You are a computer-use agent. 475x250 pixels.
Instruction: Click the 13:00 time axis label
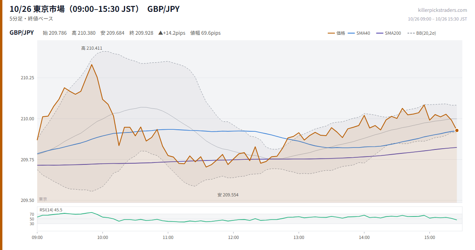299,237
